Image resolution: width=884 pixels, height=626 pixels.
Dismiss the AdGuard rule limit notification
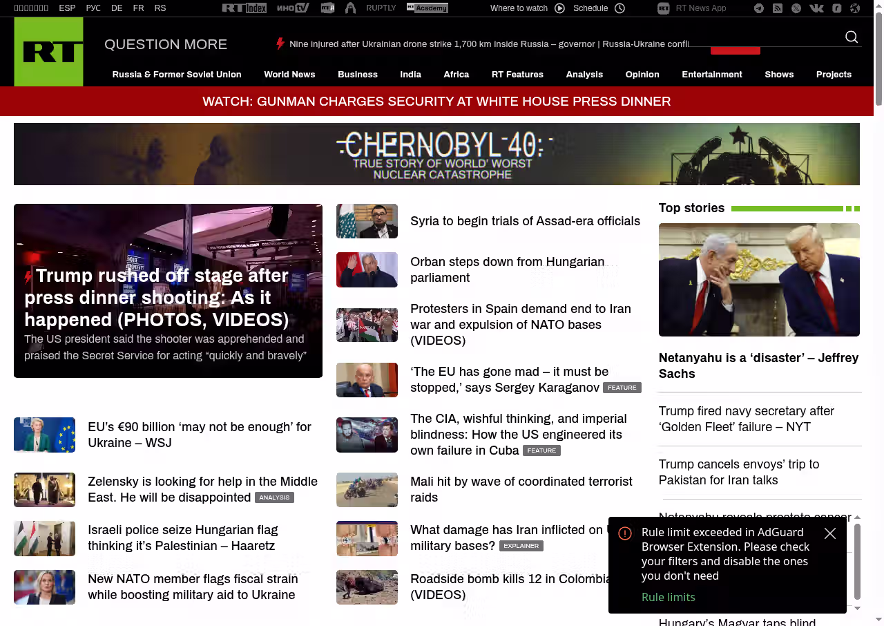click(830, 533)
